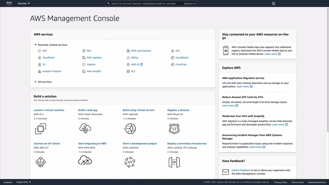329x185 pixels.
Task: Click the RDS database icon
Action: pyautogui.click(x=84, y=51)
